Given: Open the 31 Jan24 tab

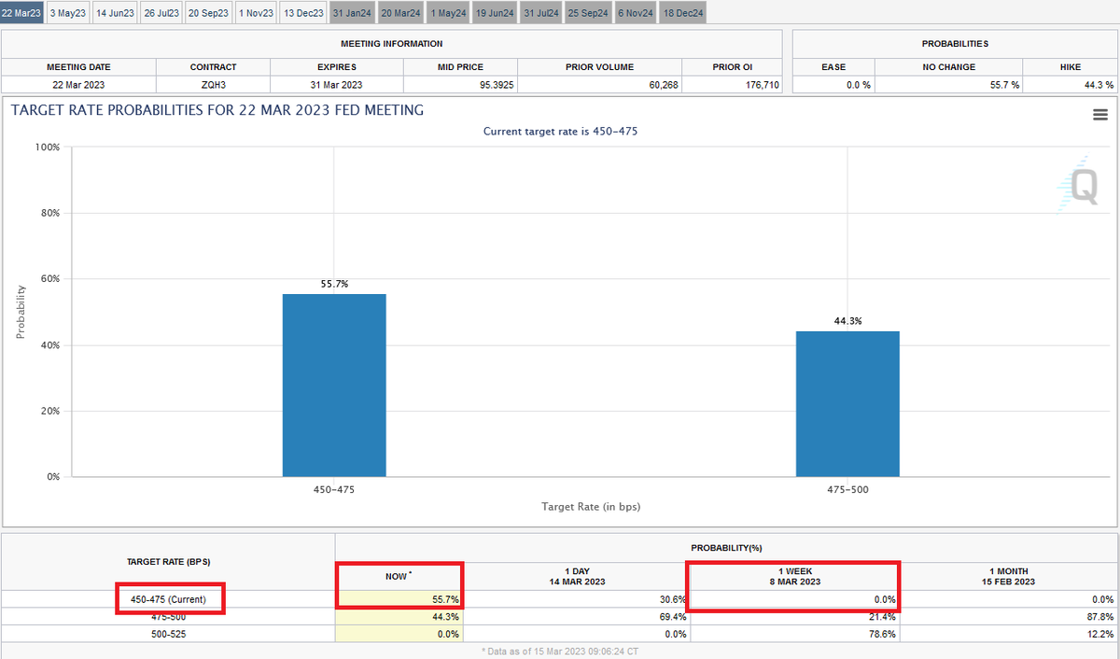Looking at the screenshot, I should [x=352, y=13].
